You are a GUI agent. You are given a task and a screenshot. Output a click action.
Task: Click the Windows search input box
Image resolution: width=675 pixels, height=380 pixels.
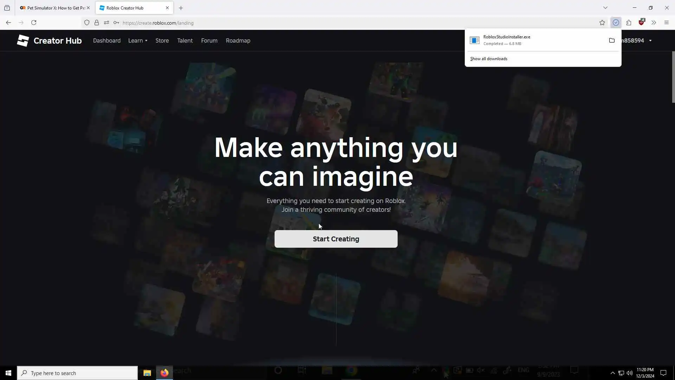(x=77, y=373)
